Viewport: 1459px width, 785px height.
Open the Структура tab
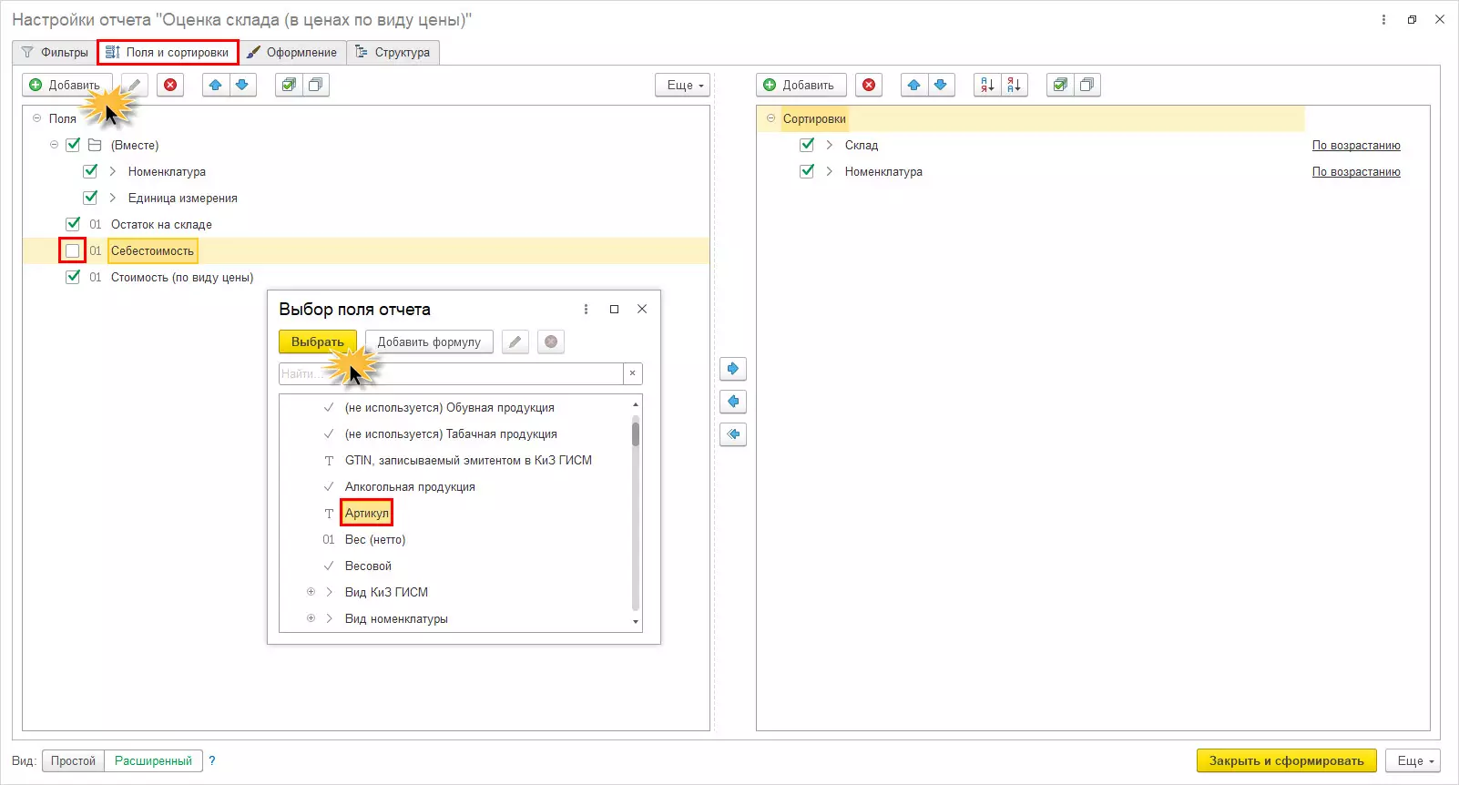tap(393, 52)
